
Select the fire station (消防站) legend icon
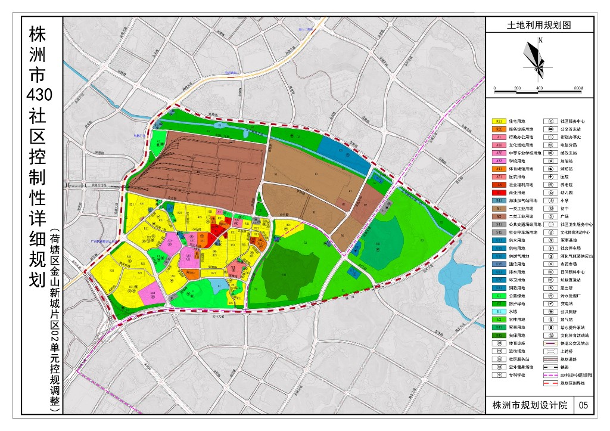click(551, 169)
